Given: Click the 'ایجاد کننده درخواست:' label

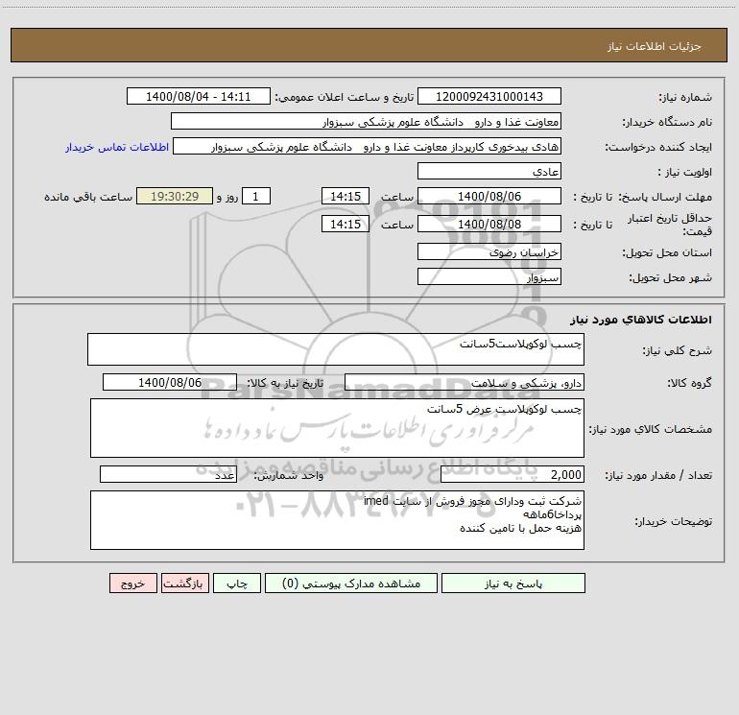Looking at the screenshot, I should point(658,148).
